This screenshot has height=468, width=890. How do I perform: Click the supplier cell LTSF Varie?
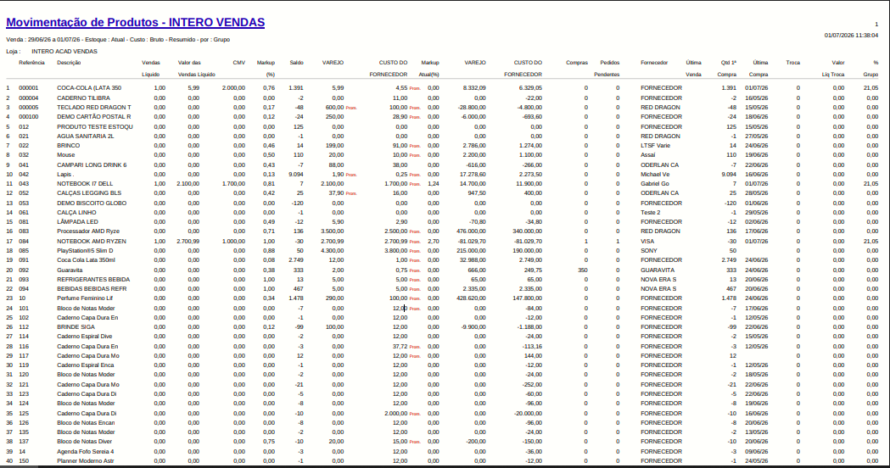click(x=656, y=146)
